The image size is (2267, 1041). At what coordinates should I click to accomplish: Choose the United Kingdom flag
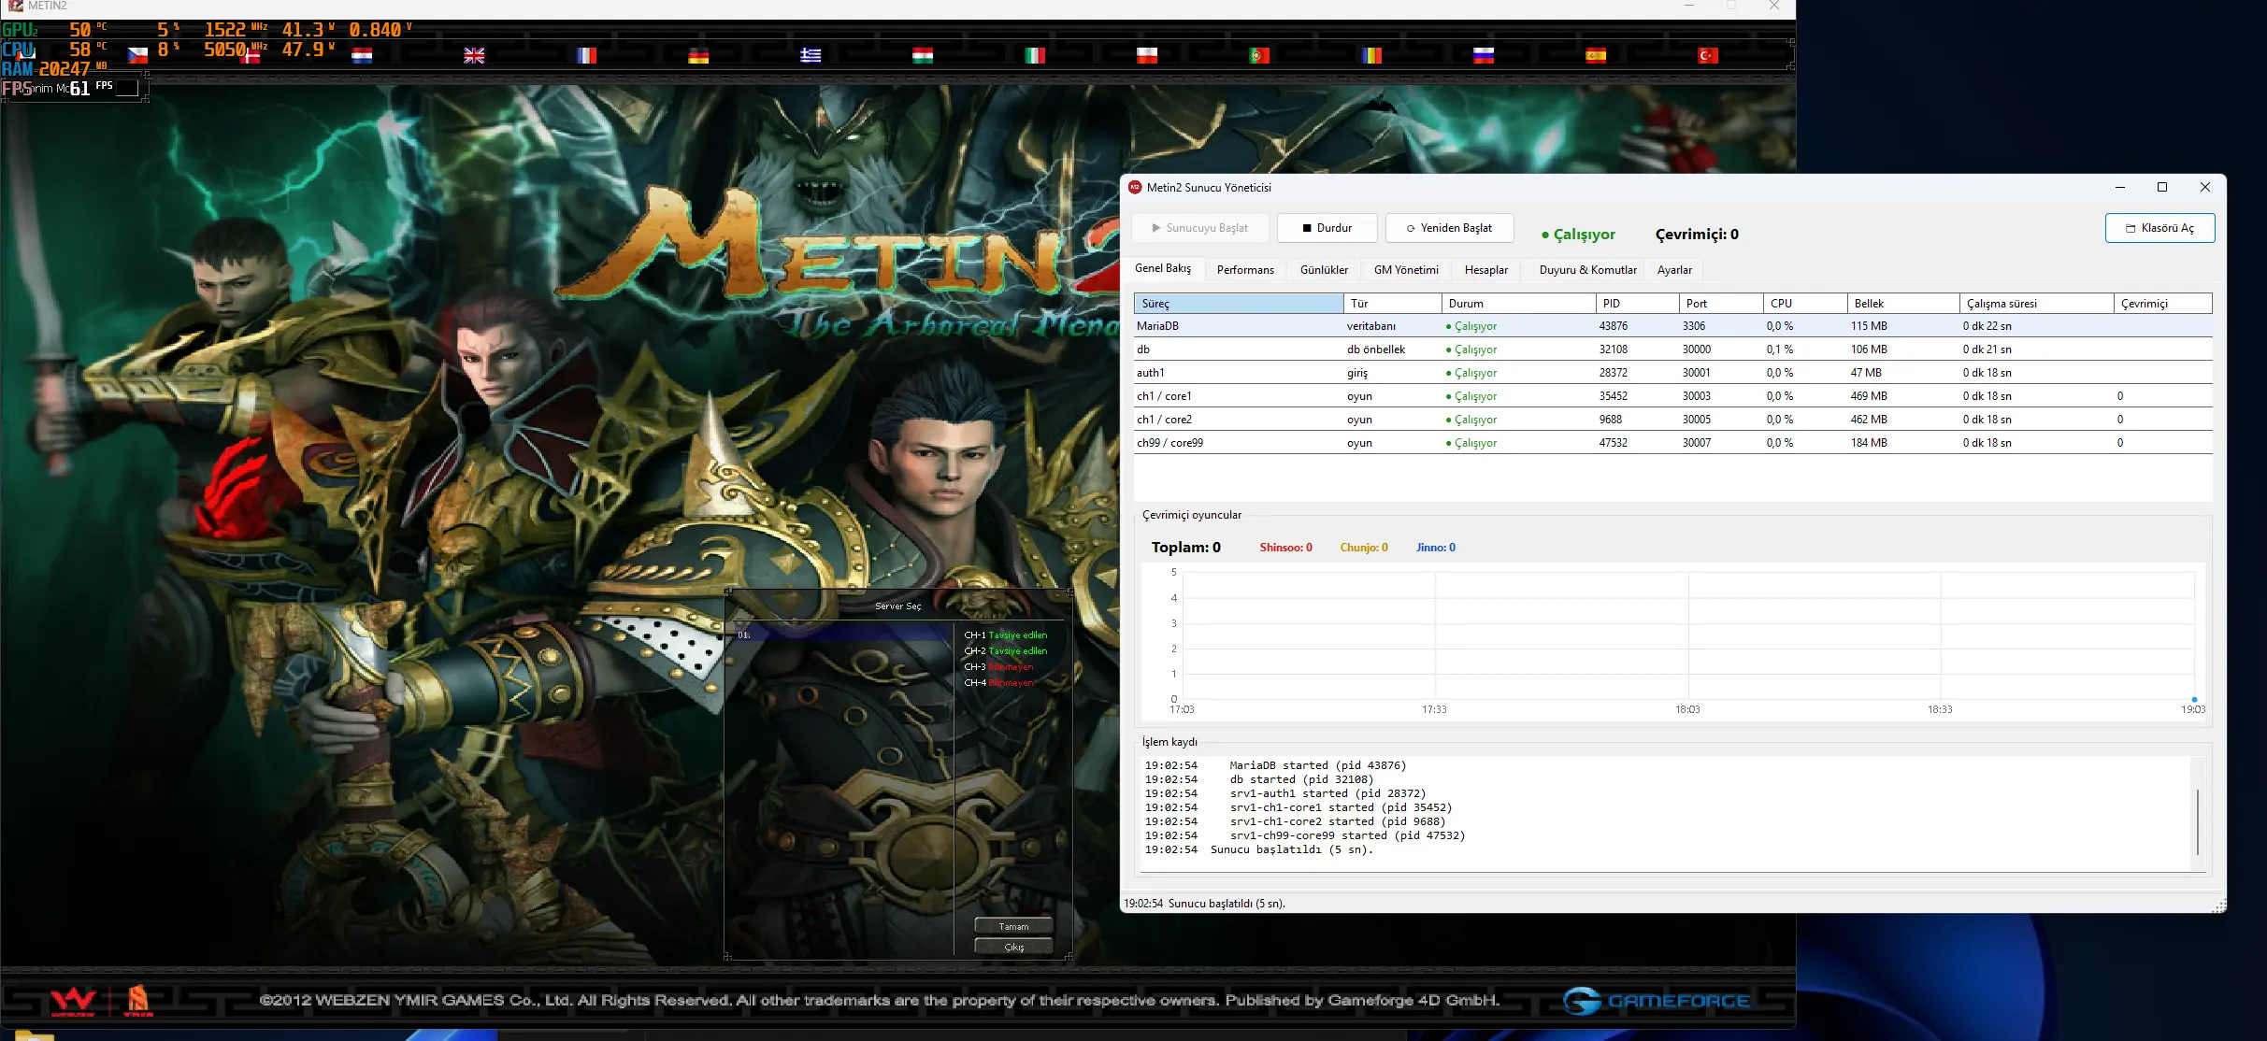474,55
